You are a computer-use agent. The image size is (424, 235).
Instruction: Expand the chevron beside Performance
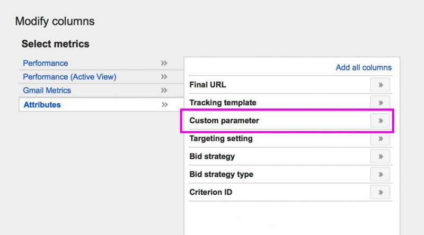click(164, 63)
